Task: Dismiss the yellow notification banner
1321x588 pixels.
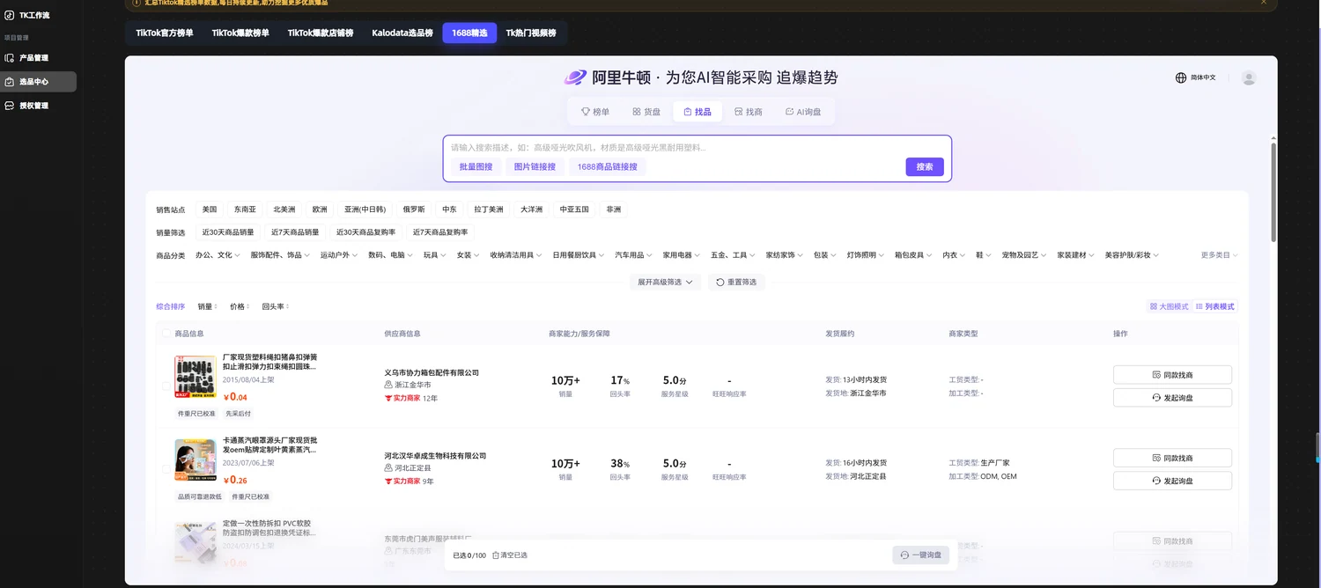Action: pyautogui.click(x=1263, y=3)
